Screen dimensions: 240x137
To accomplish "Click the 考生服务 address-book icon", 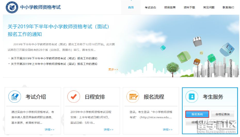I will (192, 96).
